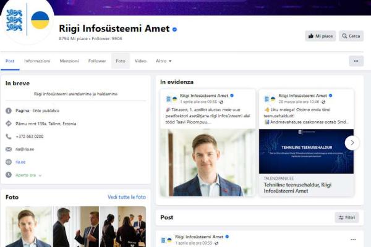This screenshot has width=371, height=247.
Task: Click the page avatar on the 28 marzo featured post
Action: (270, 99)
